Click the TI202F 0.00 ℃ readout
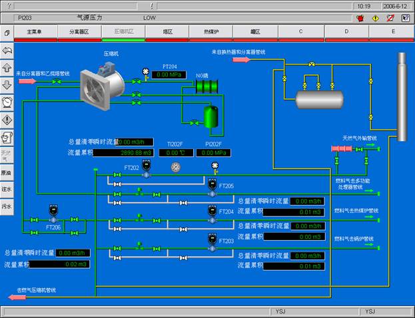Screen dimensions: 415x318 tap(176, 153)
